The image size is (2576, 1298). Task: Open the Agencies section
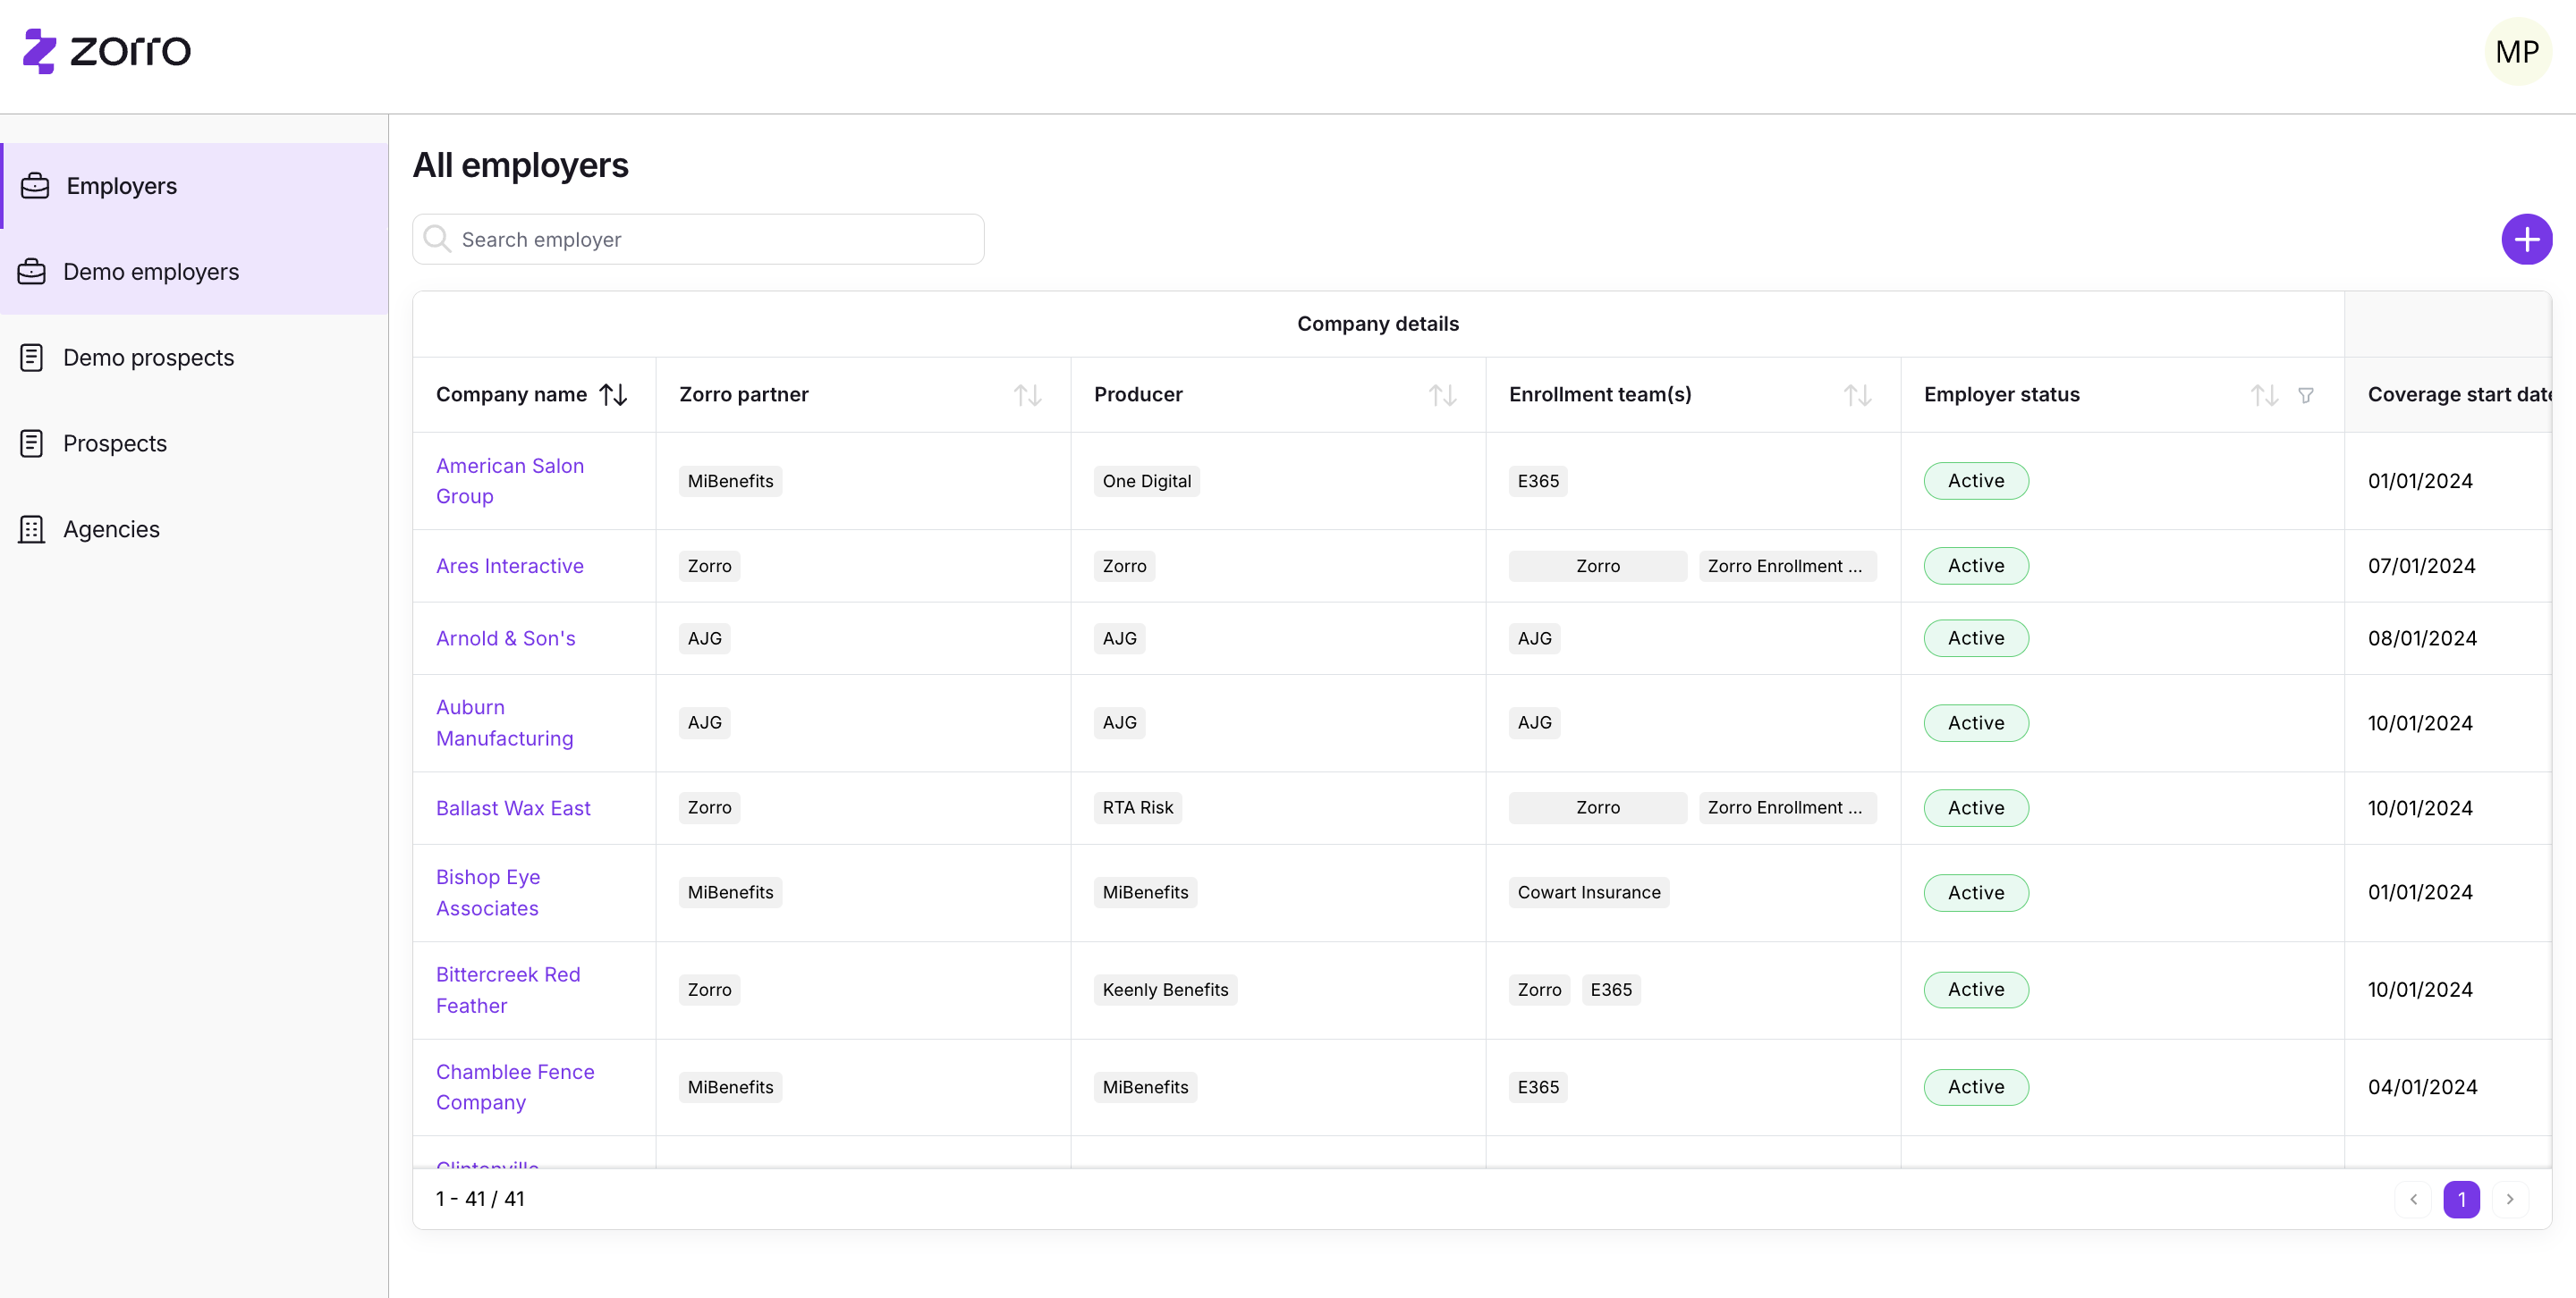[194, 529]
